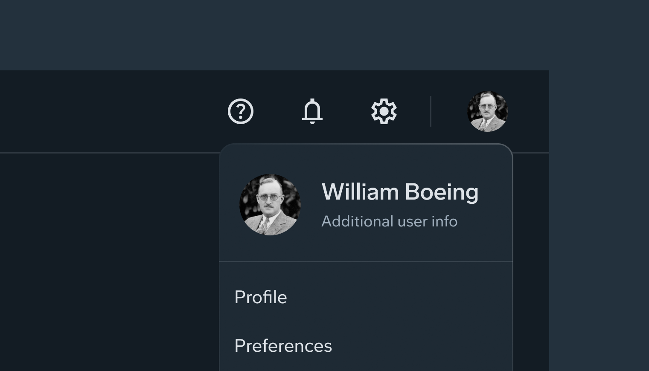649x371 pixels.
Task: Select Profile in the dropdown menu
Action: click(x=260, y=297)
